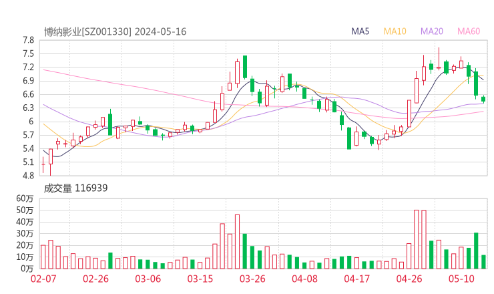Image resolution: width=494 pixels, height=294 pixels.
Task: Click the 03-26 date label
Action: click(x=252, y=279)
